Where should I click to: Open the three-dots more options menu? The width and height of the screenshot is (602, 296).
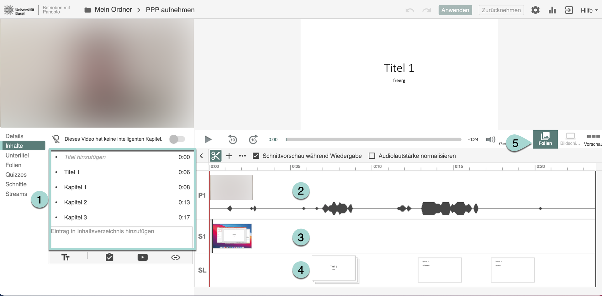click(242, 156)
